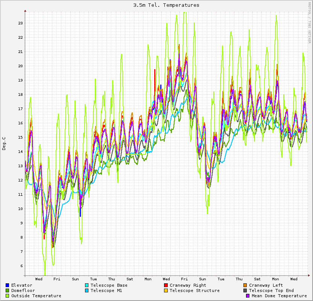Click the 'Elevator' legend text
The image size is (313, 301).
[22, 285]
